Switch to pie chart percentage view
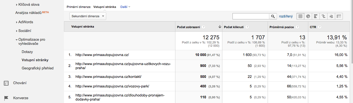 pos(308,16)
